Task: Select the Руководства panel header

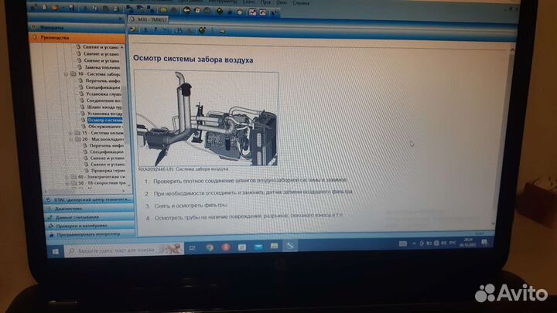Action: pos(77,38)
